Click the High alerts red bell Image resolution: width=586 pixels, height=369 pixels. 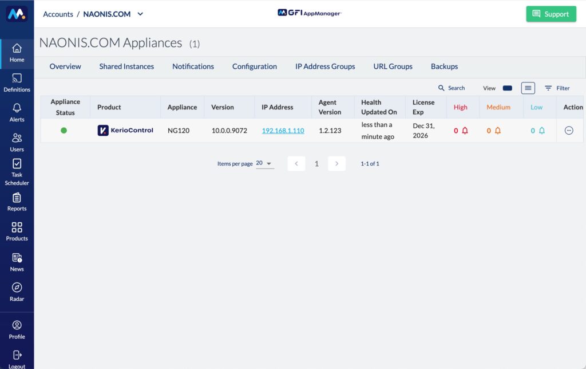click(x=465, y=131)
